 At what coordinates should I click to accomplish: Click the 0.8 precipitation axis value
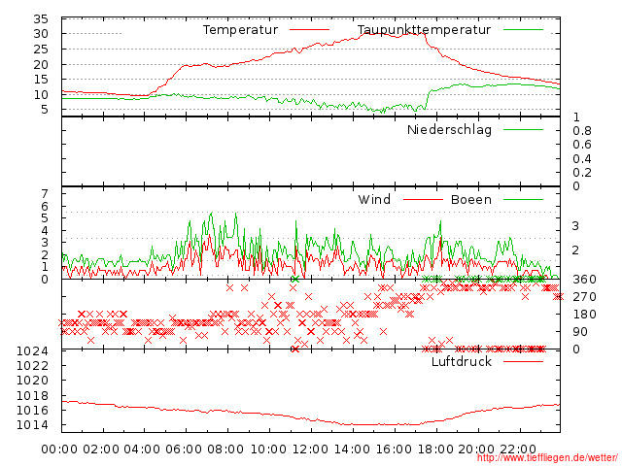pos(582,131)
